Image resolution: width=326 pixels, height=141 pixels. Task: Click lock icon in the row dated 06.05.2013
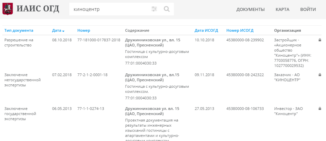coord(320,109)
